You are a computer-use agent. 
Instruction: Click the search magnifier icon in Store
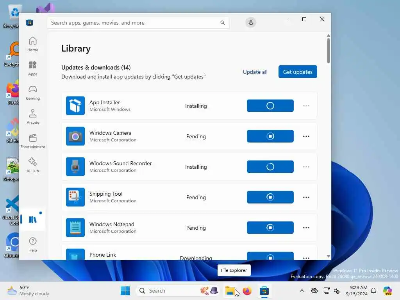pyautogui.click(x=222, y=23)
